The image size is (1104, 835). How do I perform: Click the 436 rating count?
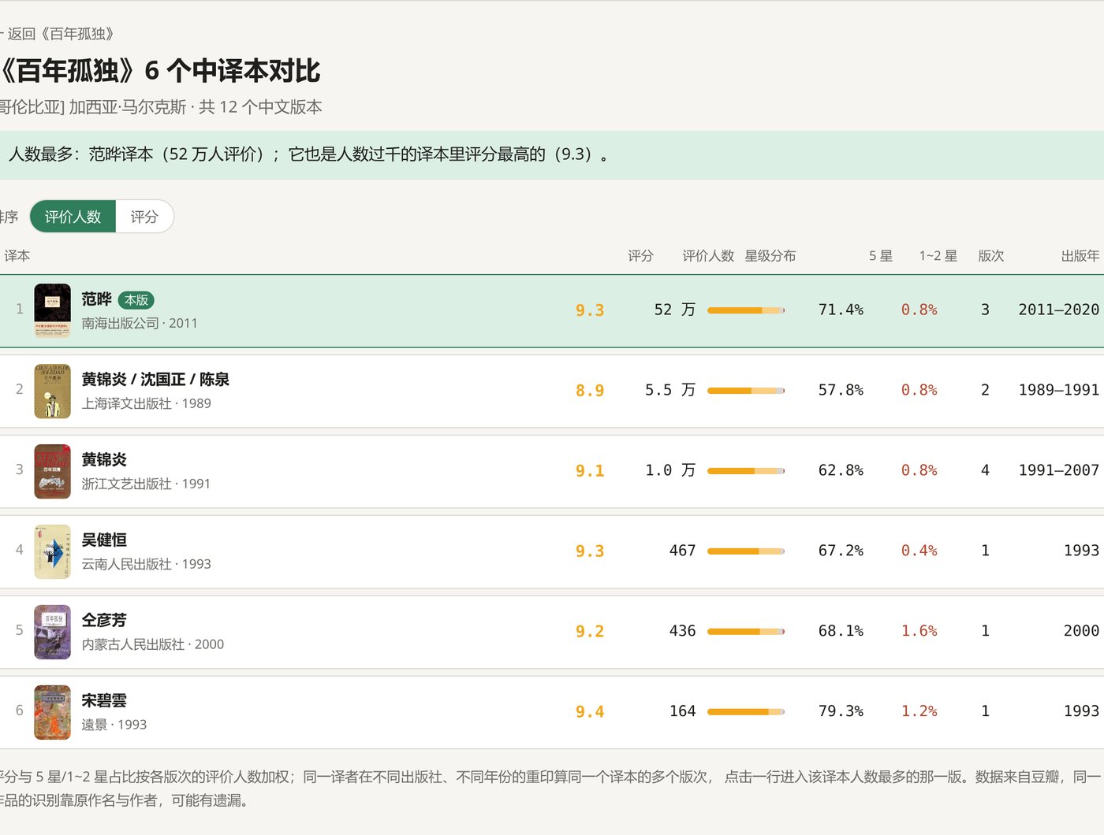[x=682, y=631]
